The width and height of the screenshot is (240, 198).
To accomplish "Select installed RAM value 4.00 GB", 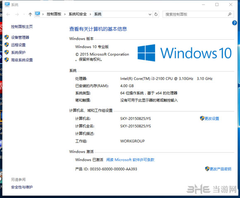I will point(127,86).
